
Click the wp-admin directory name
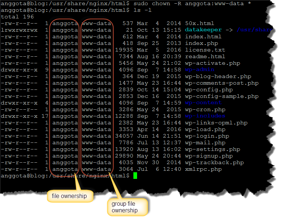[200, 70]
